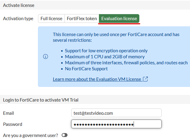The height and width of the screenshot is (140, 190).
Task: Focus the Email input field
Action: tap(116, 113)
